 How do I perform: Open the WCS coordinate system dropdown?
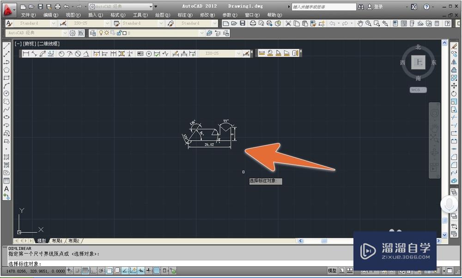pos(418,89)
